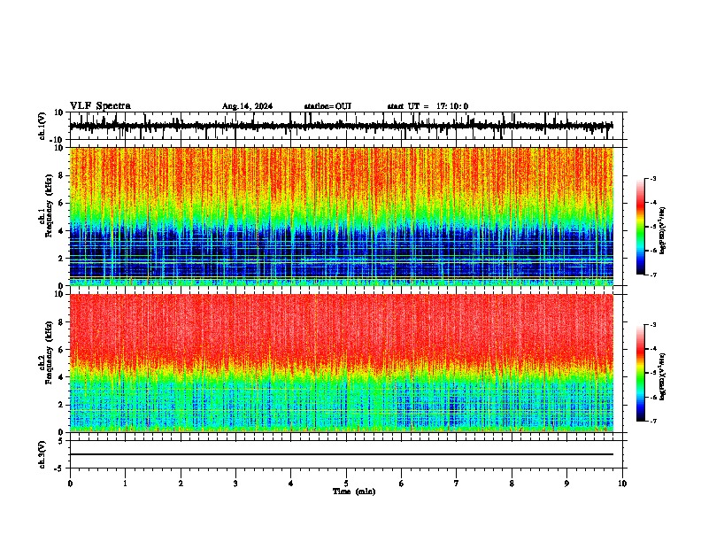The width and height of the screenshot is (701, 542).
Task: Click the 'ch.1(V)' waveform axis label
Action: (42, 126)
